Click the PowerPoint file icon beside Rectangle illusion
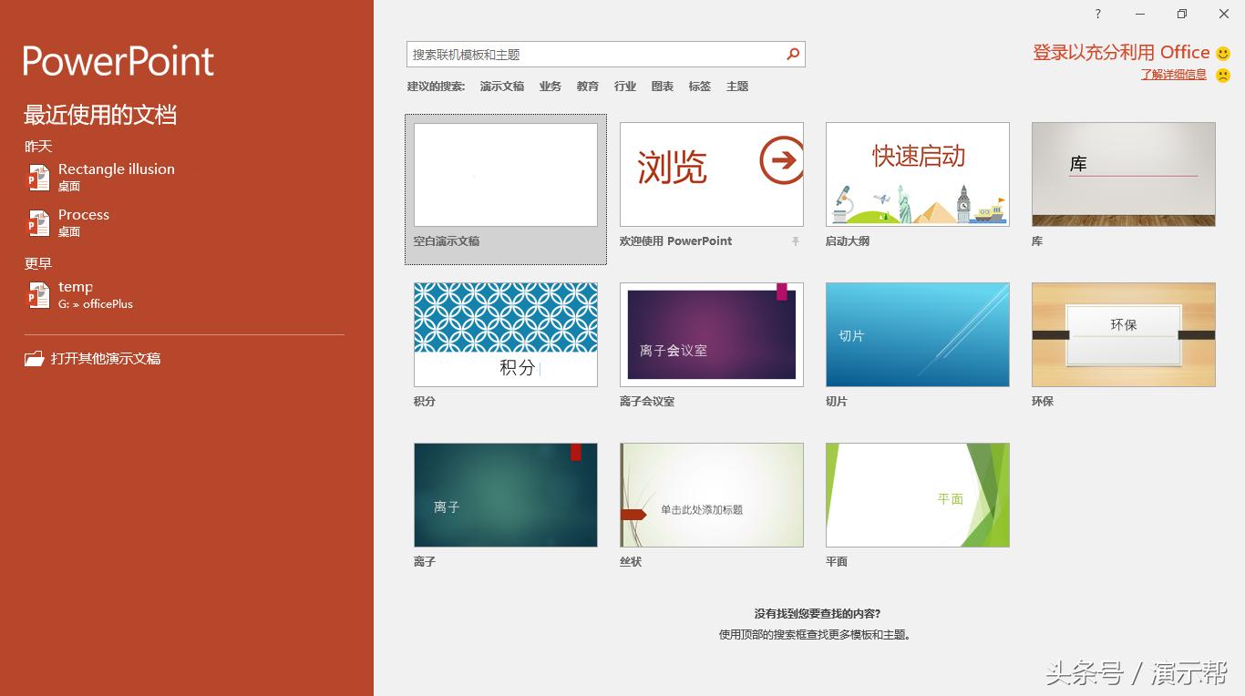 pyautogui.click(x=38, y=177)
